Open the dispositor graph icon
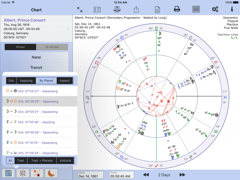 [22, 173]
